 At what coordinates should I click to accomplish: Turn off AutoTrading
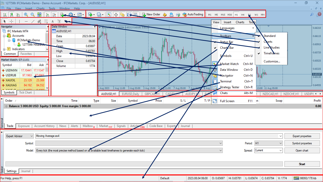point(193,14)
